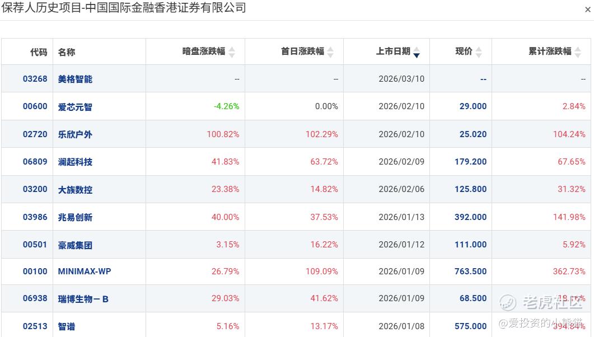Sort by 首日涨跌幅 column arrows
The height and width of the screenshot is (337, 594).
point(330,52)
